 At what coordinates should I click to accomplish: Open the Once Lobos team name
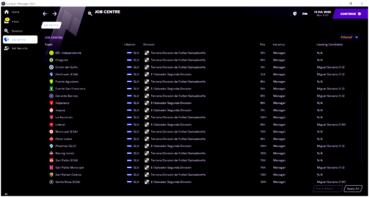click(x=64, y=139)
